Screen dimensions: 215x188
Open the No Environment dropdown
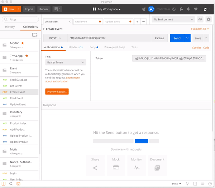click(x=173, y=19)
